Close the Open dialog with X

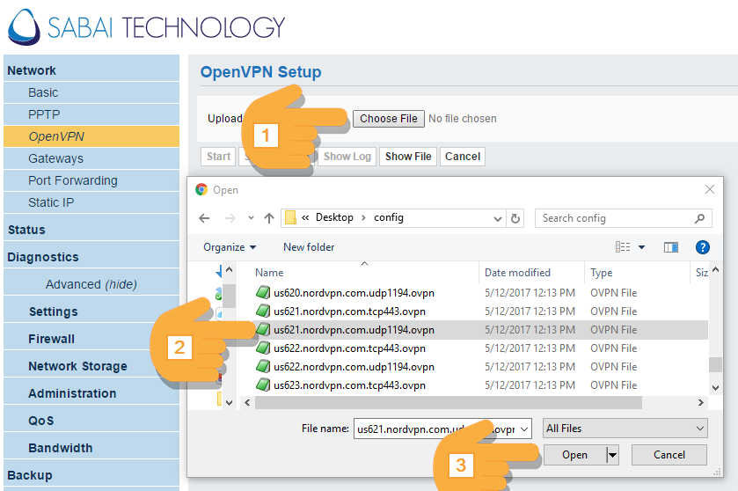710,189
